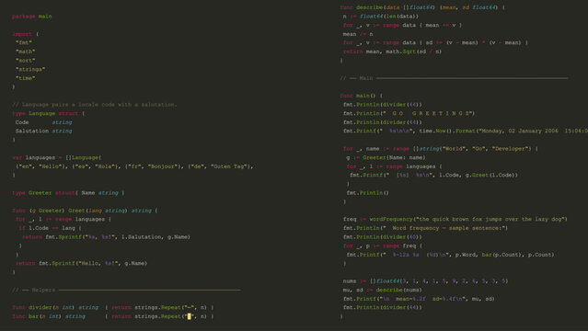This screenshot has width=588, height=331.
Task: Click the "import (" statement
Action: (x=25, y=34)
